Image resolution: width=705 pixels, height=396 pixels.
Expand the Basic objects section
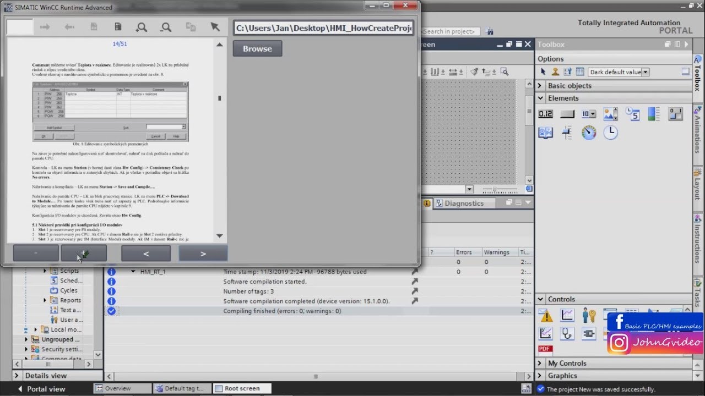[x=540, y=86]
